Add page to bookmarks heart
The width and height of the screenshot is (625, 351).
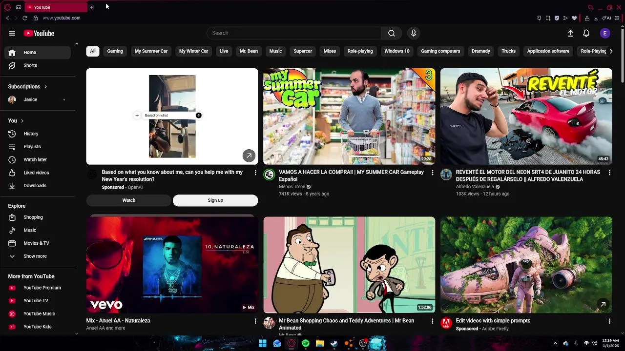click(x=574, y=18)
